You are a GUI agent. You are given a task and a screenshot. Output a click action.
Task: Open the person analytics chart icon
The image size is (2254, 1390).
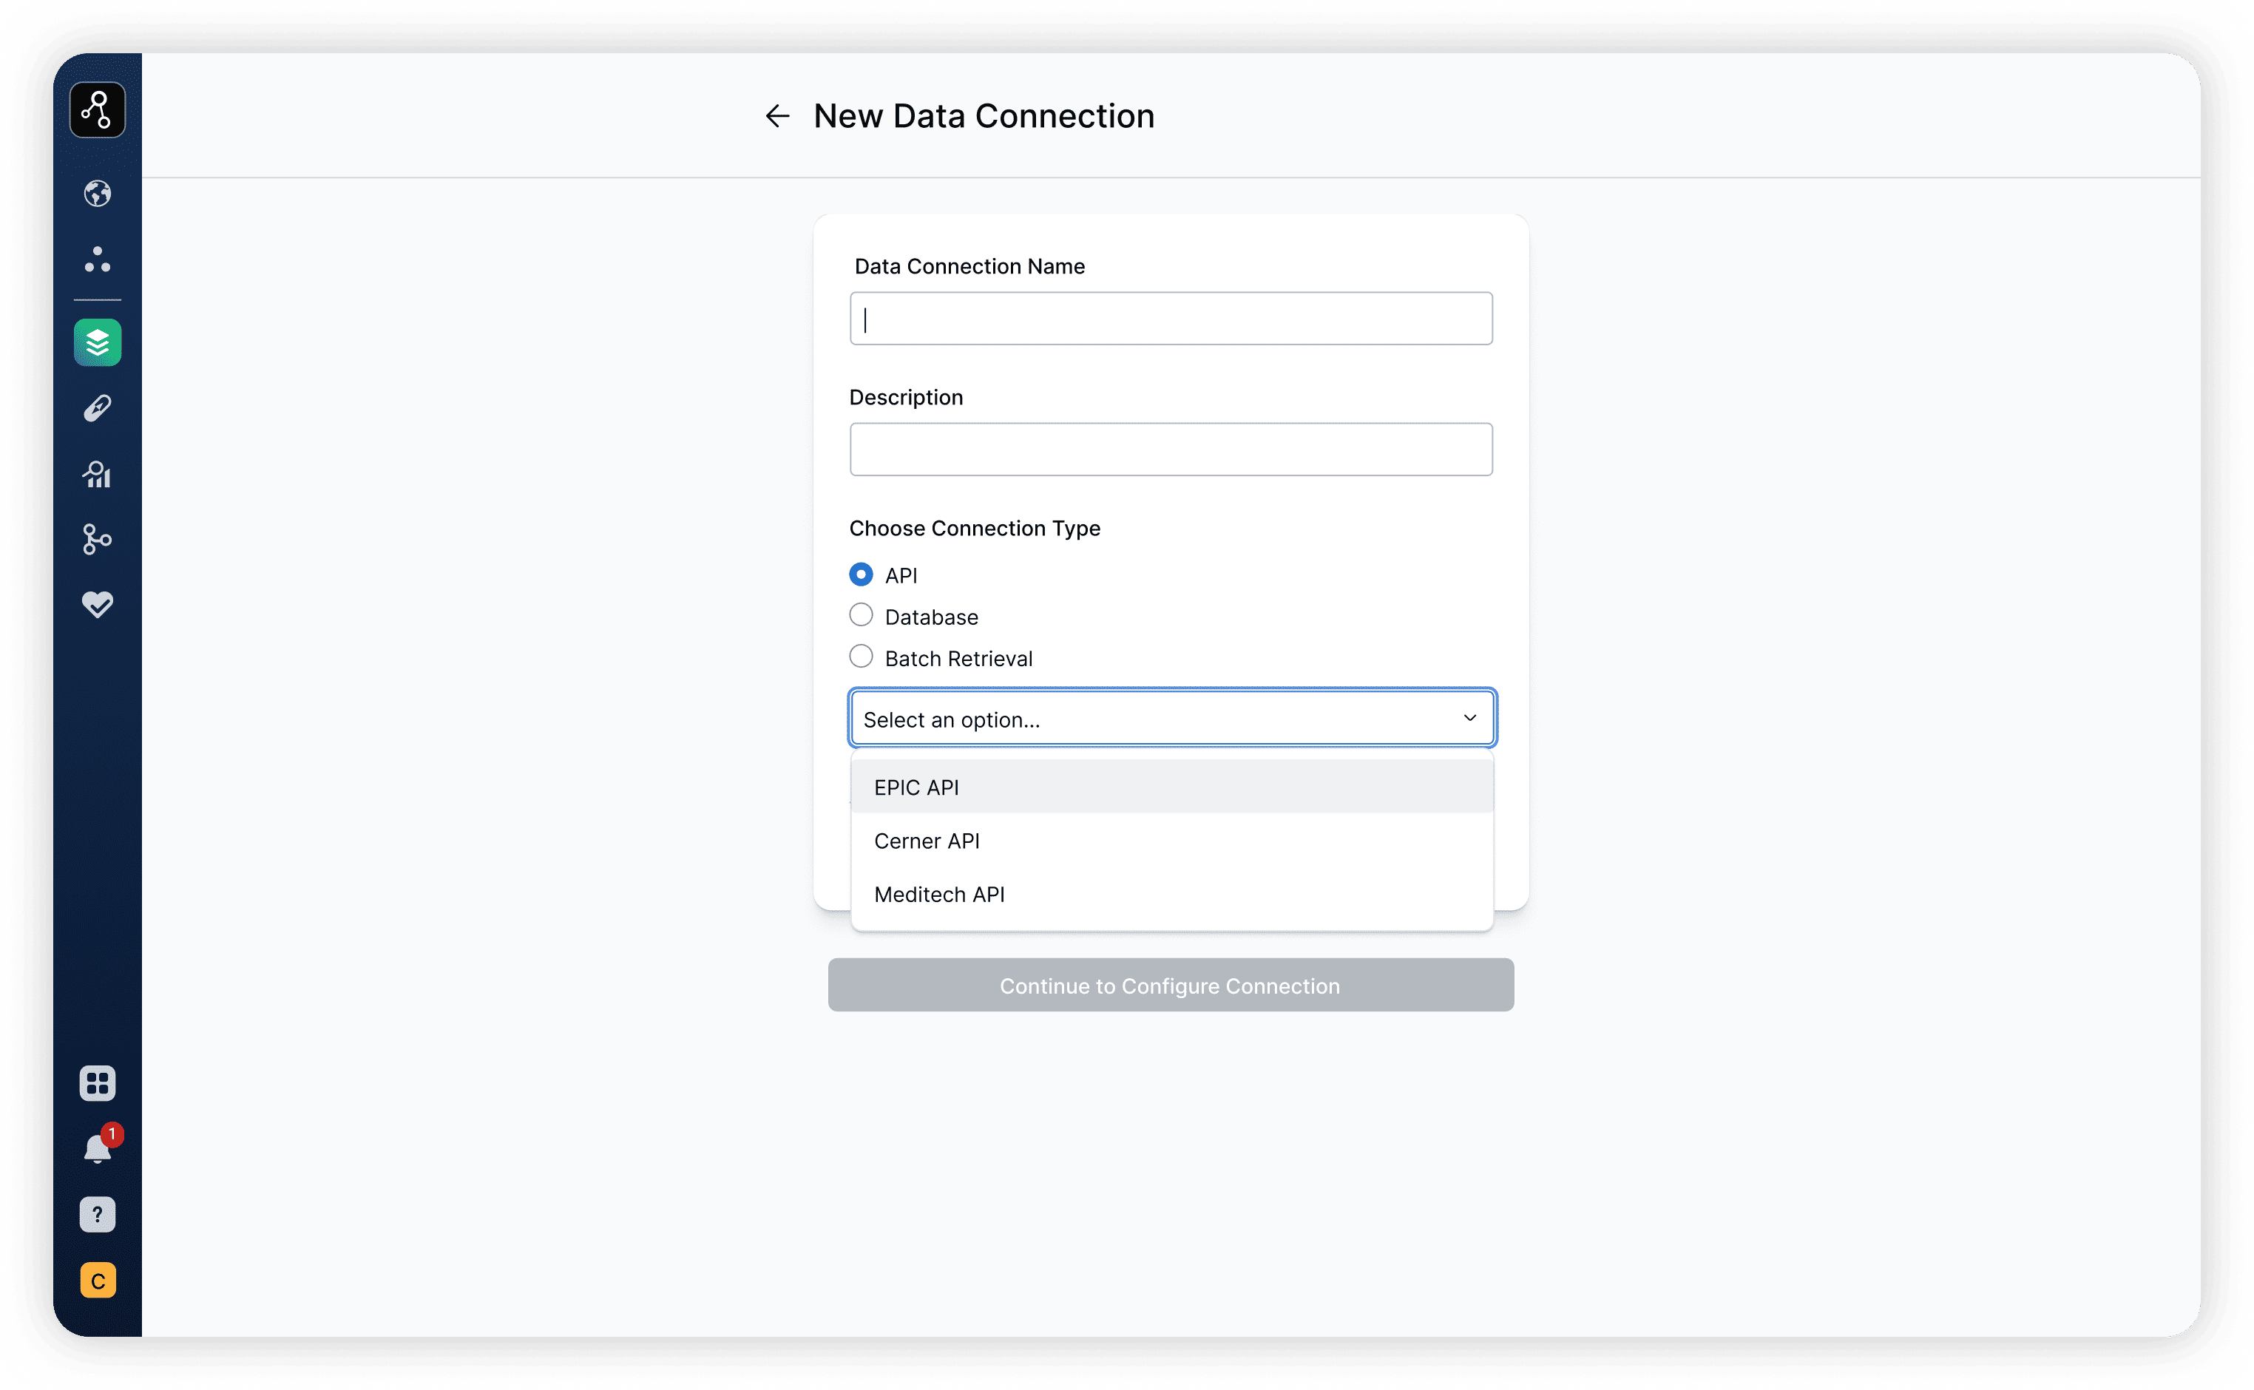[x=98, y=475]
